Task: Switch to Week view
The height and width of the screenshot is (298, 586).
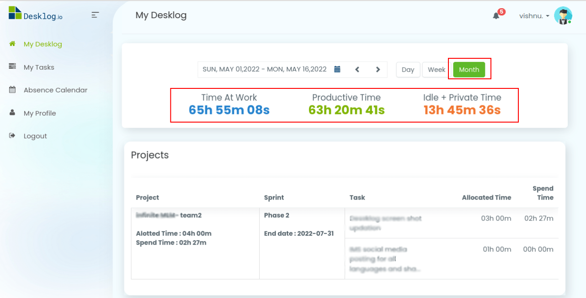Action: [x=435, y=69]
